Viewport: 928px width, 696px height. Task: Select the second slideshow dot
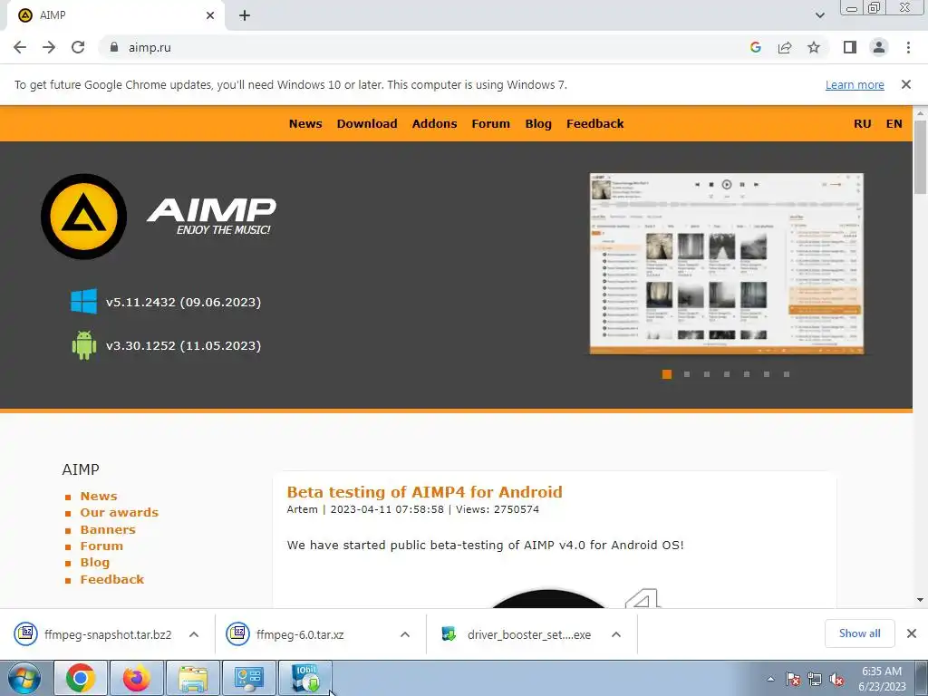pos(687,374)
